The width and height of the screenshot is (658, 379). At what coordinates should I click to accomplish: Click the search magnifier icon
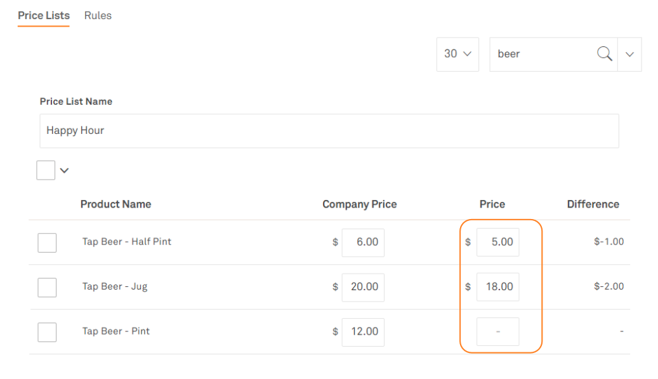click(x=605, y=54)
